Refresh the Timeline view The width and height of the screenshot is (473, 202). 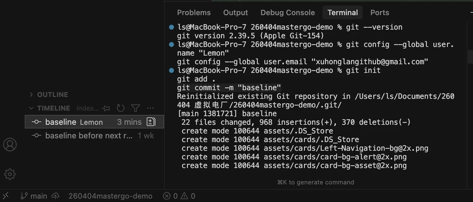(x=120, y=108)
